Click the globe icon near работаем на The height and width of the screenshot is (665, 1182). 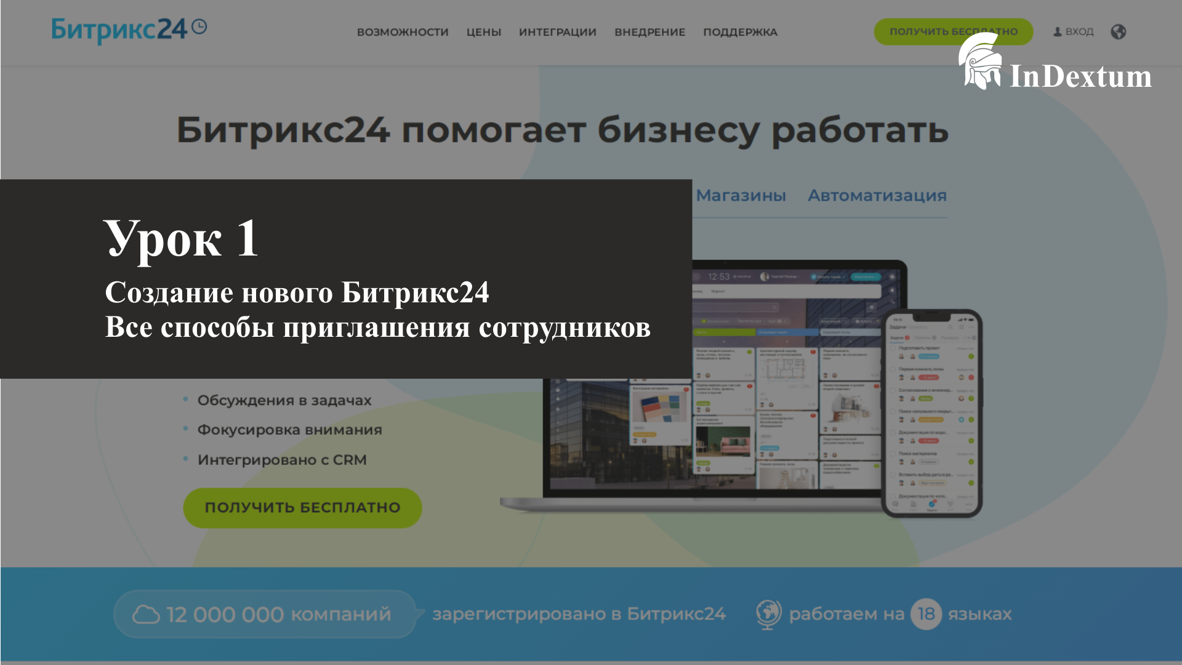click(768, 614)
